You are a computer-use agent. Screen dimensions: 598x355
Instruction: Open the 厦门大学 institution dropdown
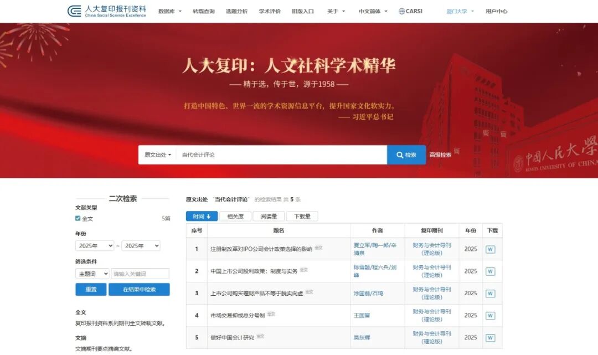[460, 12]
